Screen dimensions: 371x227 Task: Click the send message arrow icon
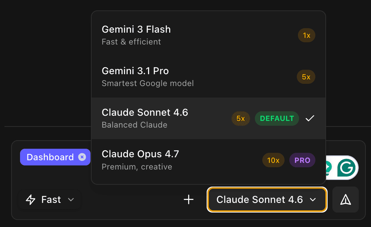tap(345, 200)
